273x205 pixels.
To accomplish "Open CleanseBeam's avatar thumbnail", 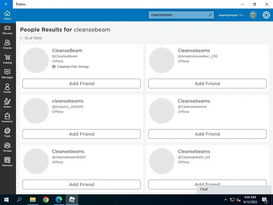I will [36, 60].
